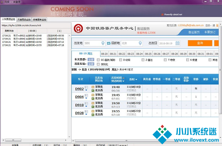222x146 pixels.
Task: Select the 09-01 date tab
Action: [209, 54]
